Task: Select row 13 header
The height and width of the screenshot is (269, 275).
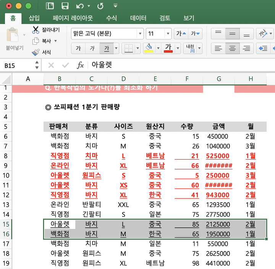Action: 6,205
